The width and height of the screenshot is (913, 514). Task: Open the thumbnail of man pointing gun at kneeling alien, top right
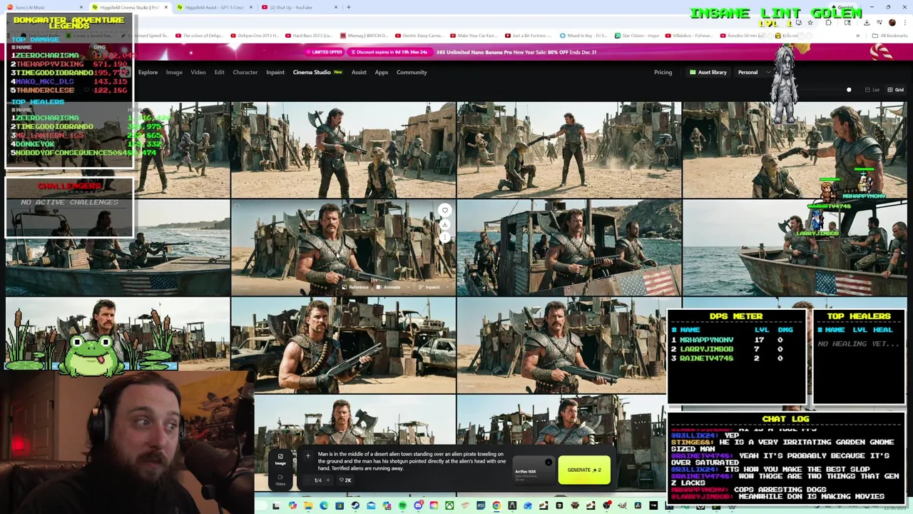[x=795, y=149]
